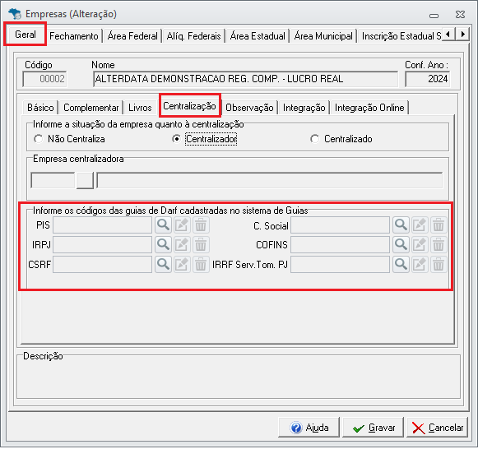Delete the PIS guide with trash icon

pyautogui.click(x=201, y=225)
